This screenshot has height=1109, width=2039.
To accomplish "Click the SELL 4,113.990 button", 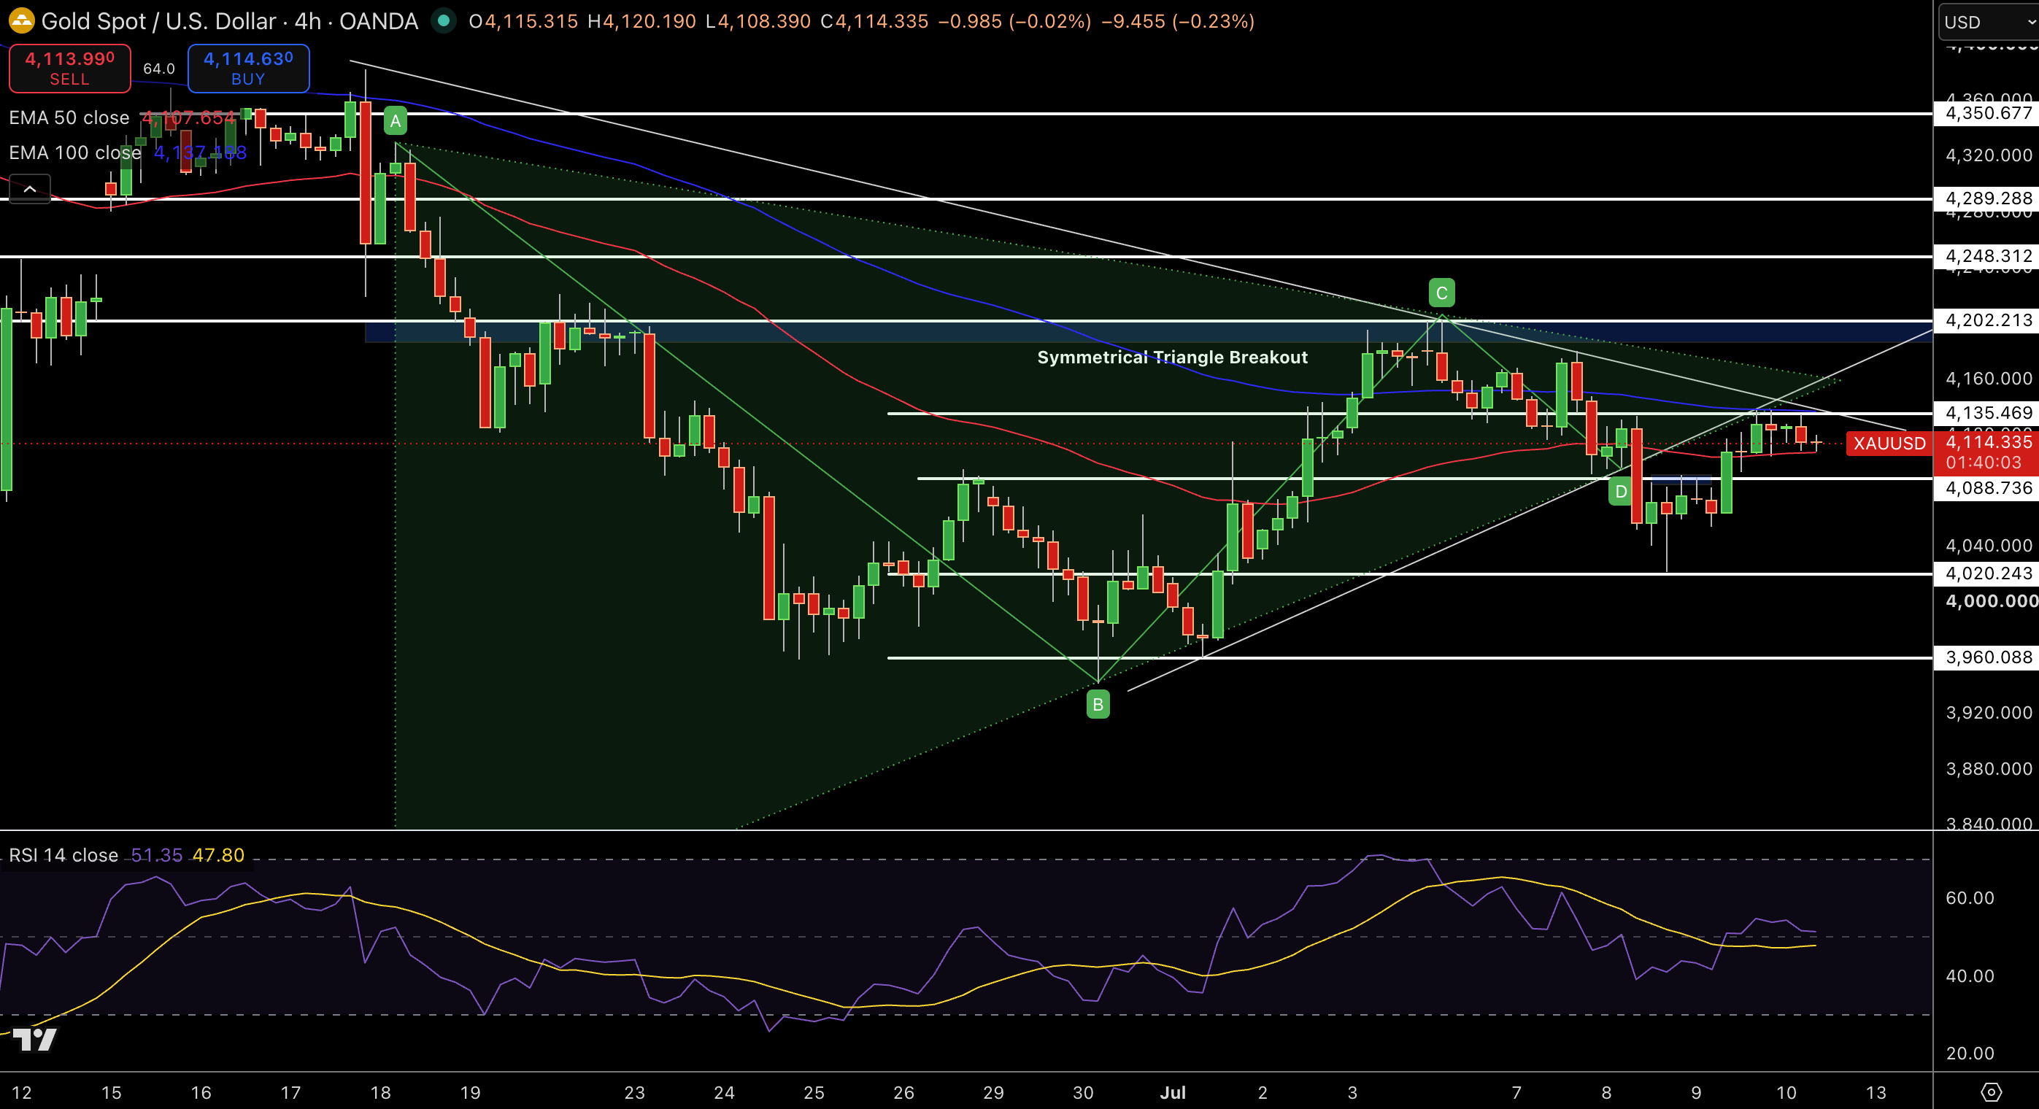I will (69, 68).
